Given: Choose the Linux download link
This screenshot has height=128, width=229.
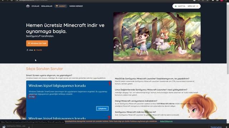Looking at the screenshot, I should (x=30, y=50).
